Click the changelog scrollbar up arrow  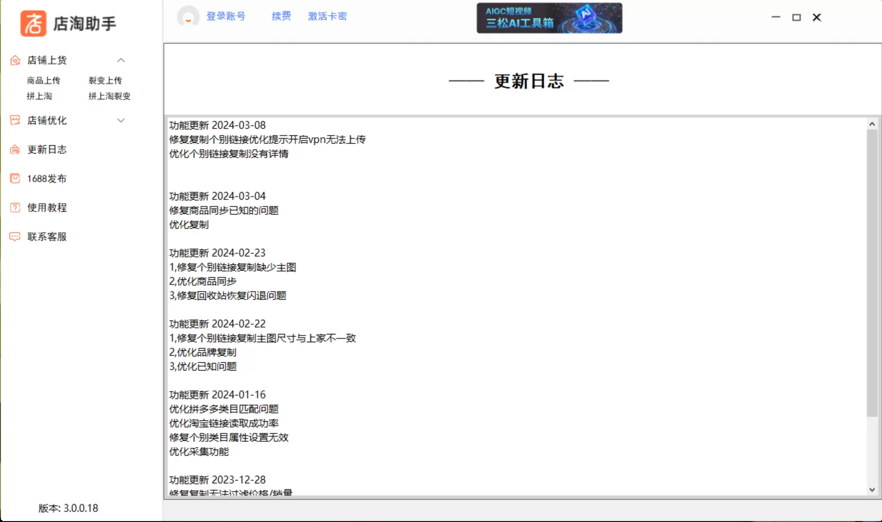point(872,124)
